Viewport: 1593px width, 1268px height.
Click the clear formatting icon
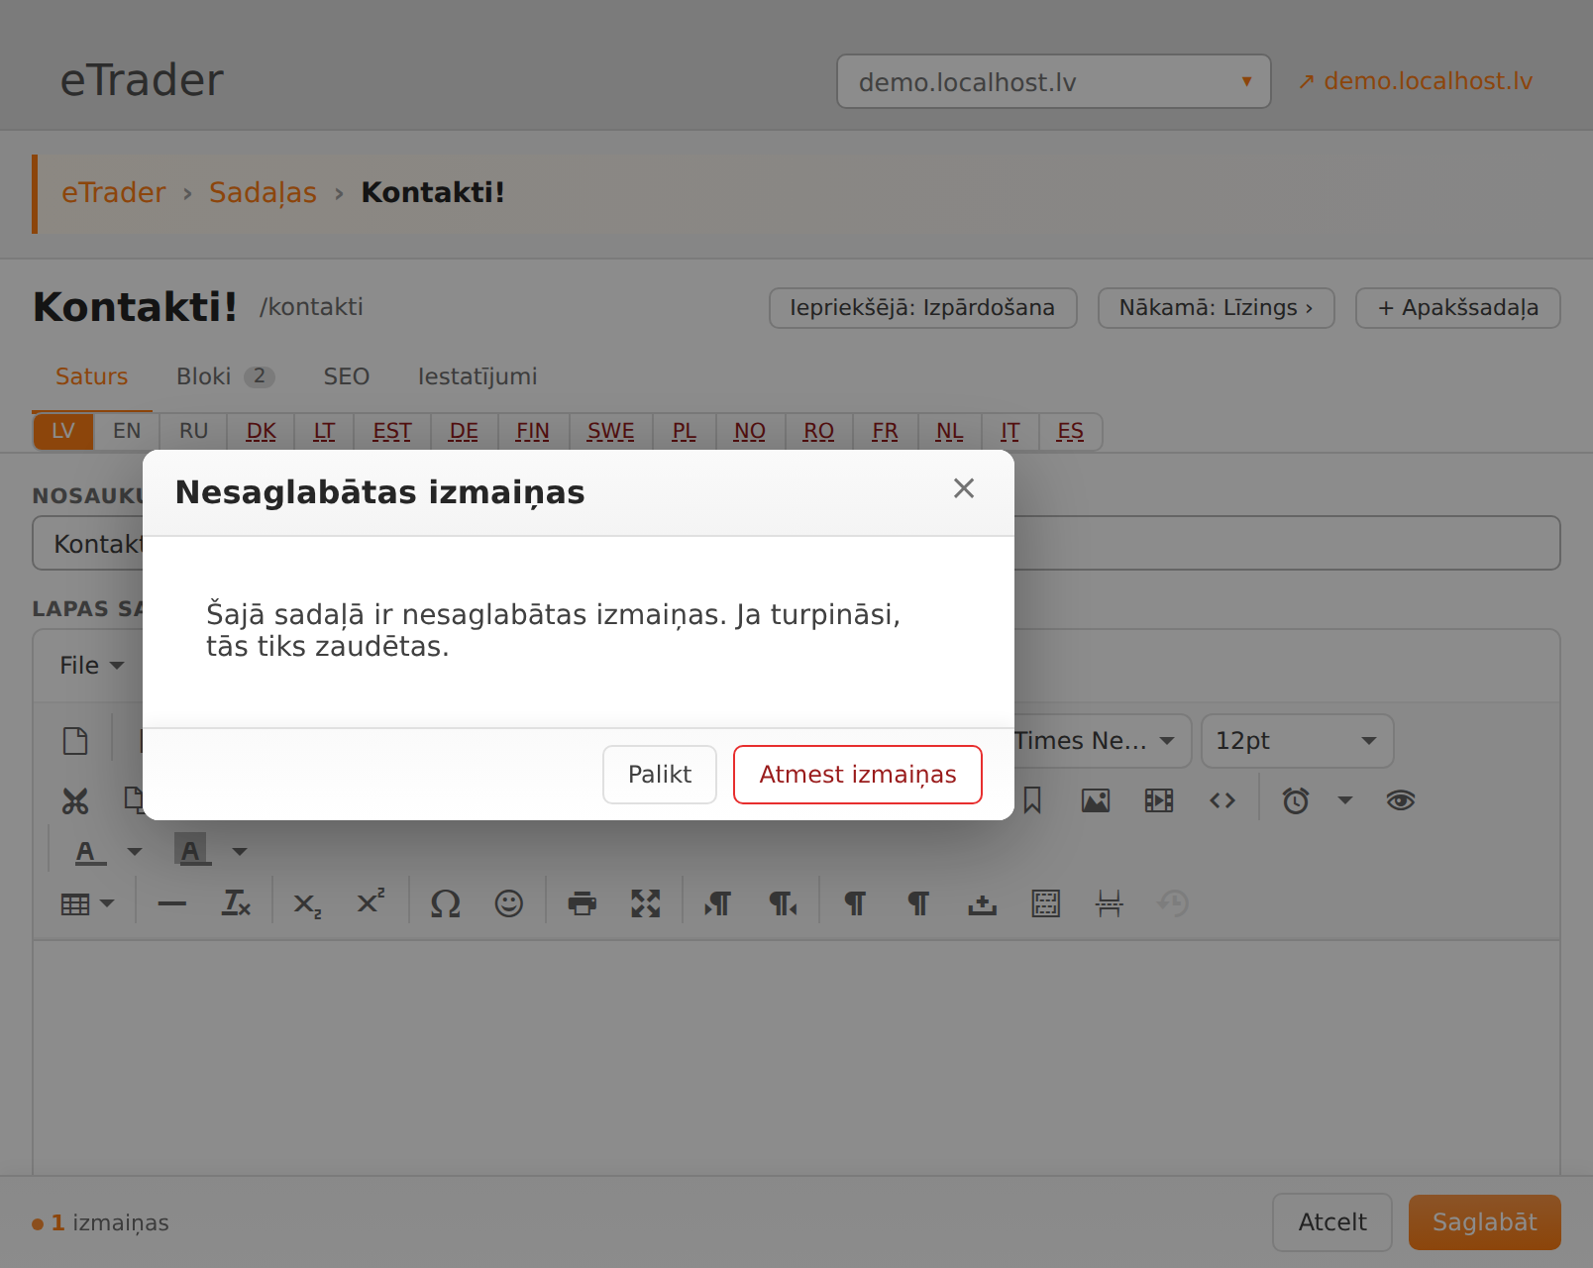pos(236,903)
